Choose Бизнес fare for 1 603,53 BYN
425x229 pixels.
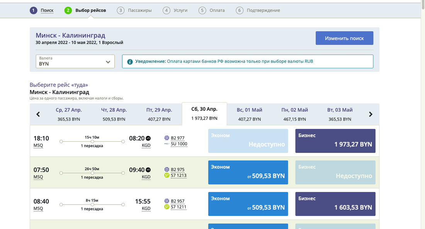[335, 204]
